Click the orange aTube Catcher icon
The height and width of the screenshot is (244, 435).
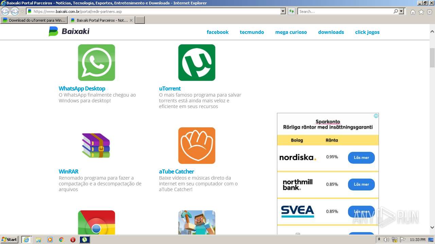point(197,146)
